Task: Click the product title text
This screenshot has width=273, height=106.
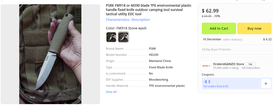Action: pyautogui.click(x=149, y=10)
